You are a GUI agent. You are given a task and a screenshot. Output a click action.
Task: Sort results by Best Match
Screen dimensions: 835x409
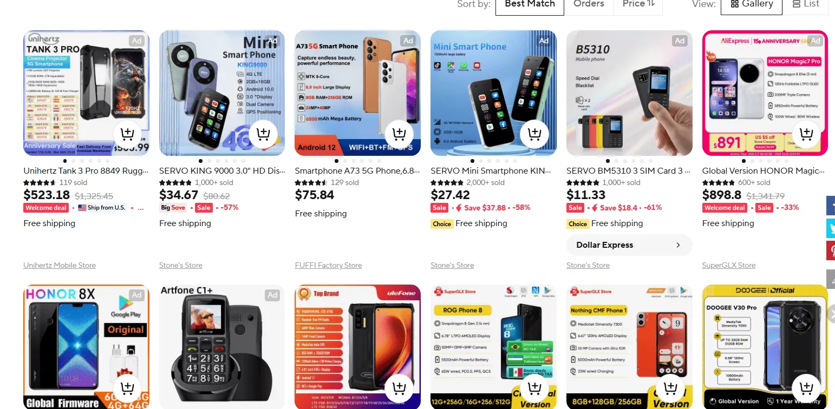click(x=530, y=4)
